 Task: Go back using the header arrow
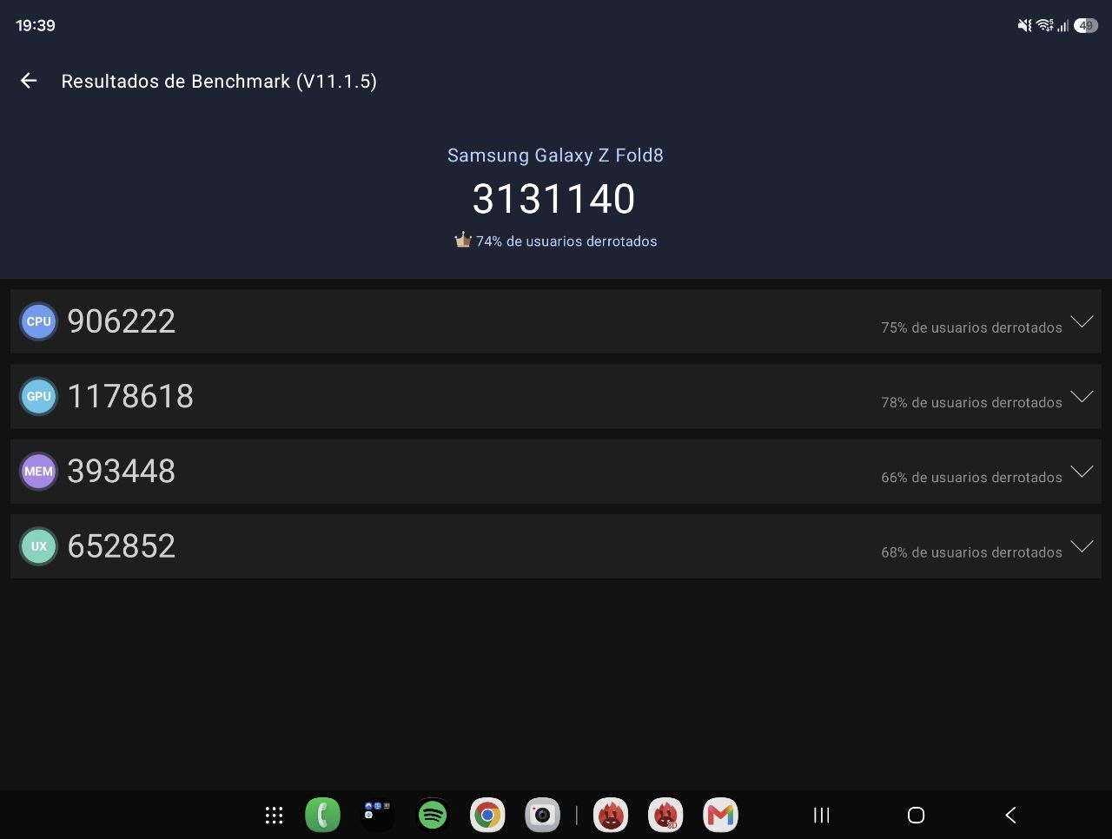(x=29, y=81)
